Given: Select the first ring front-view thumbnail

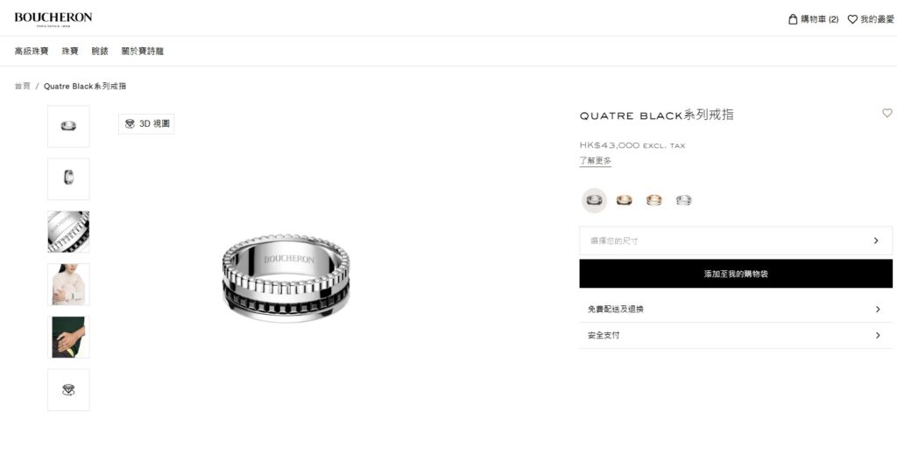Looking at the screenshot, I should (x=68, y=126).
